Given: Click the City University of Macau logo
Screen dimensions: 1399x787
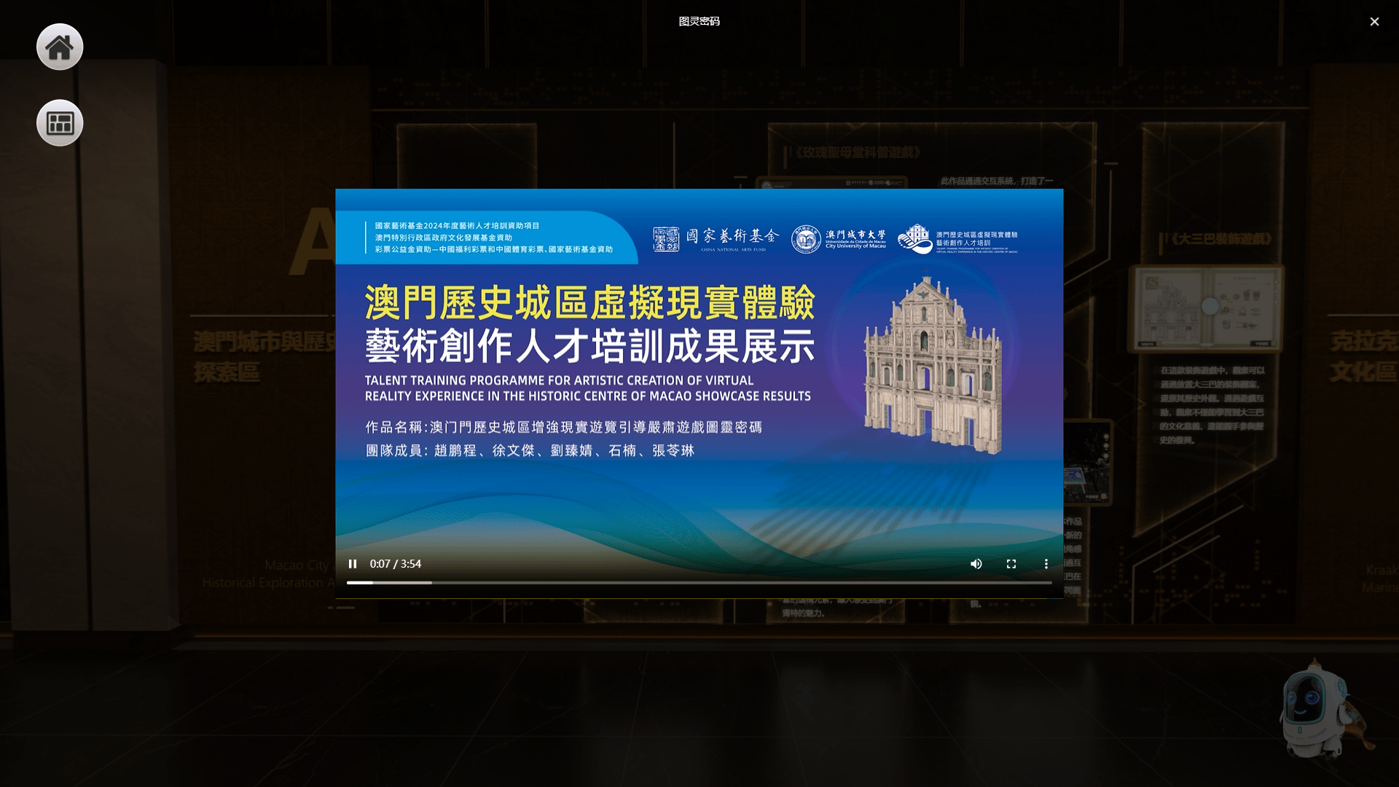Looking at the screenshot, I should pyautogui.click(x=839, y=239).
